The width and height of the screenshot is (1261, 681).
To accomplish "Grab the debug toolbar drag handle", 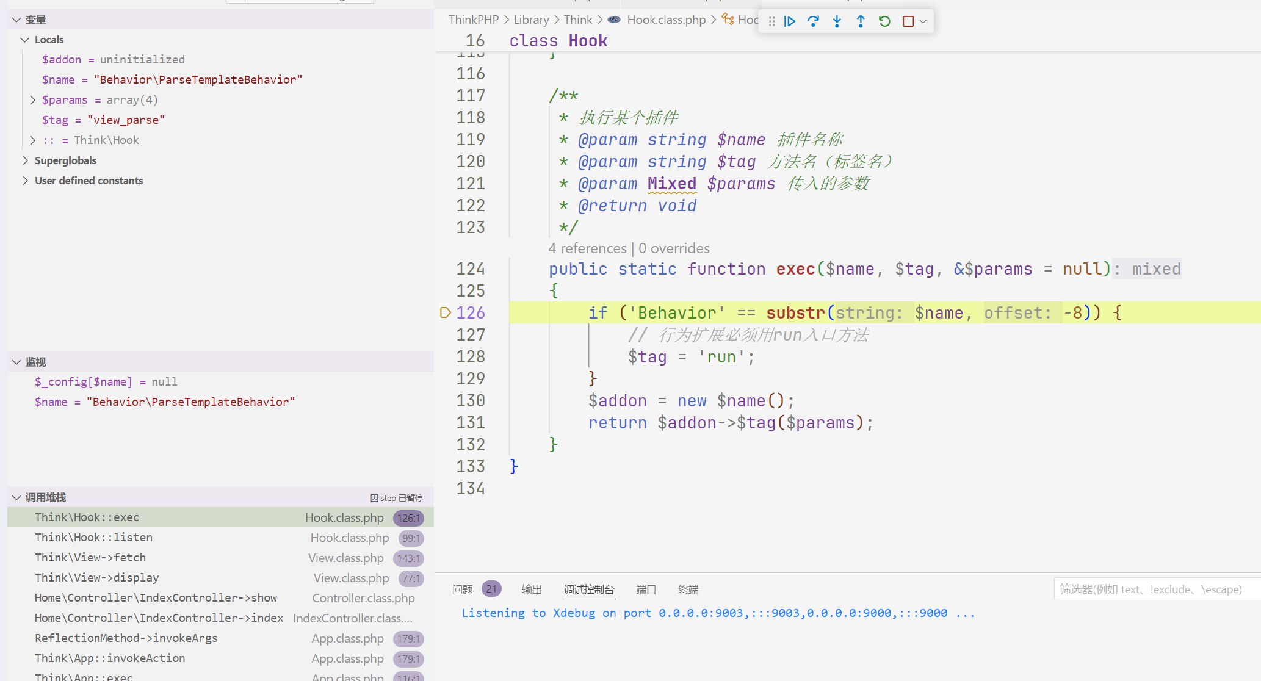I will (771, 21).
